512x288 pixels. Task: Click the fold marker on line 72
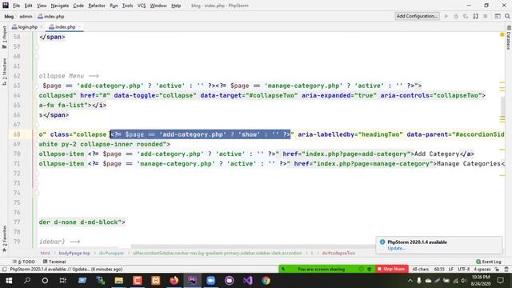coord(37,174)
